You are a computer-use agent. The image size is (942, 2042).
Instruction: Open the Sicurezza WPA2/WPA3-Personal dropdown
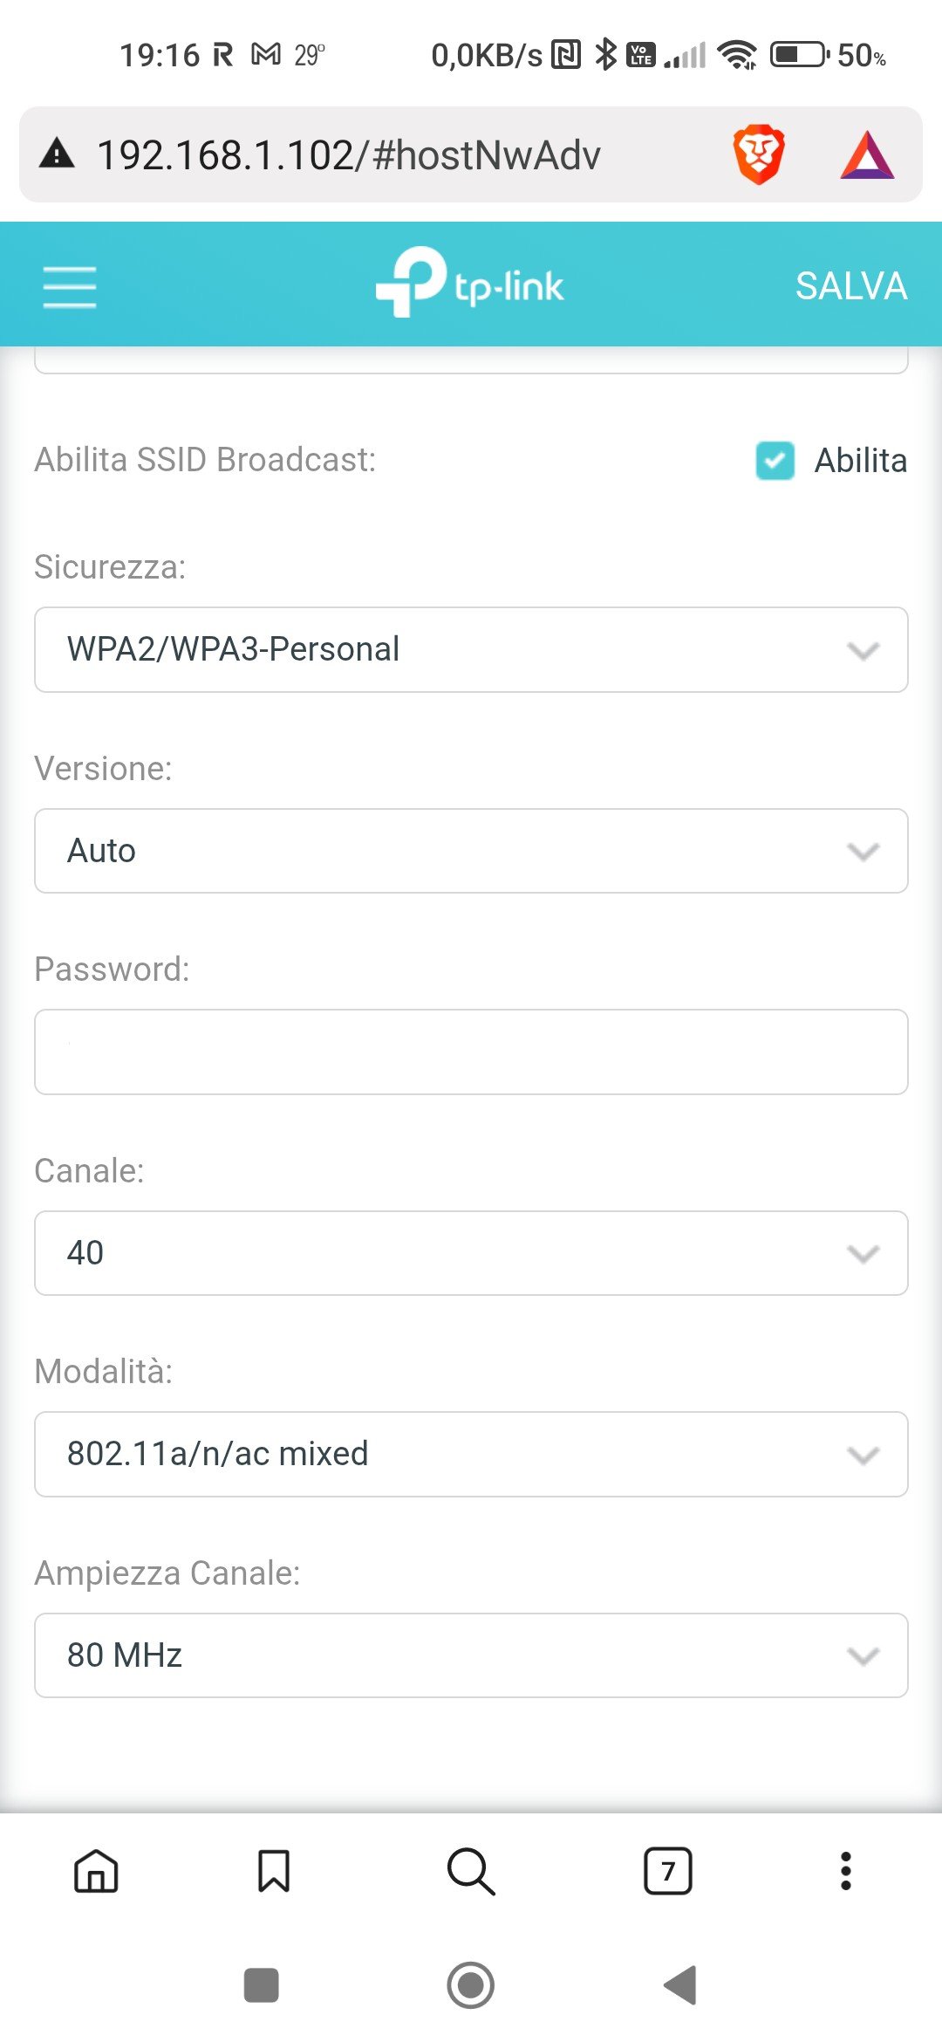coord(471,650)
